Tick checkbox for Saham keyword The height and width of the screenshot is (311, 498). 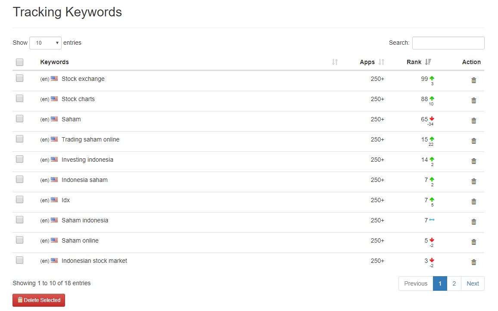click(20, 119)
